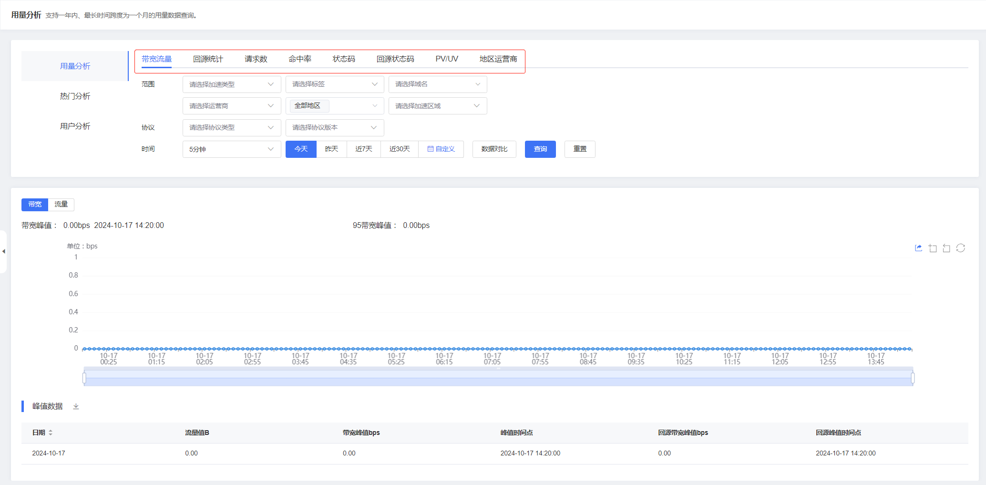Activate the chart area-zoom icon

pyautogui.click(x=933, y=248)
